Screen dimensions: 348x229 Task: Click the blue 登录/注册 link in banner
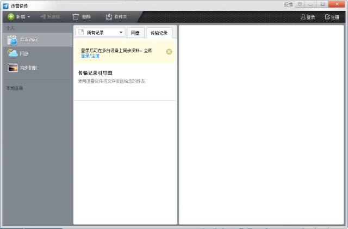tap(90, 56)
